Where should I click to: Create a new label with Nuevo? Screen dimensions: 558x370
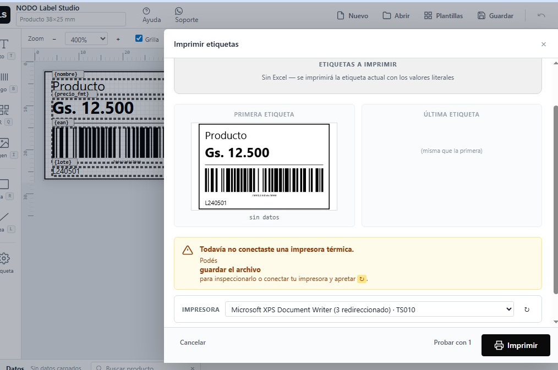(352, 15)
